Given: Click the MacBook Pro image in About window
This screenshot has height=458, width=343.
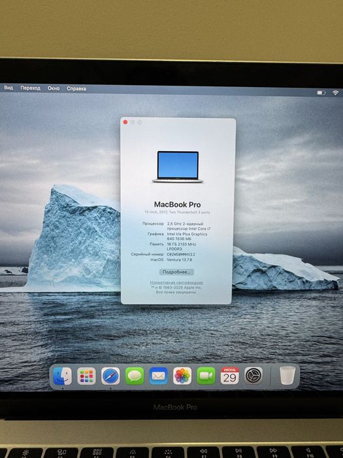Looking at the screenshot, I should 178,167.
